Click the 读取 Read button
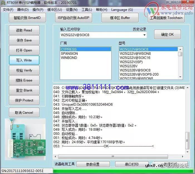 pyautogui.click(x=24, y=30)
